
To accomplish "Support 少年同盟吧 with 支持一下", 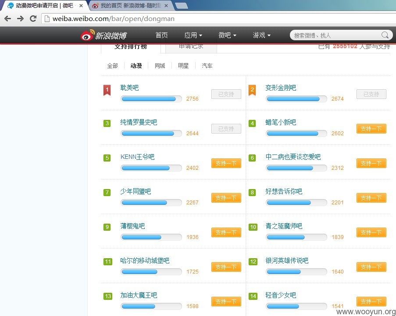I will [x=226, y=198].
